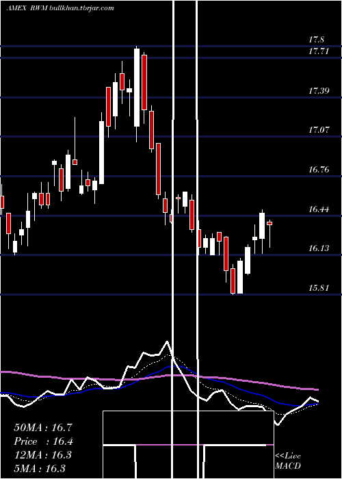Click the 17.39 price axis label
The height and width of the screenshot is (479, 342).
[x=319, y=90]
